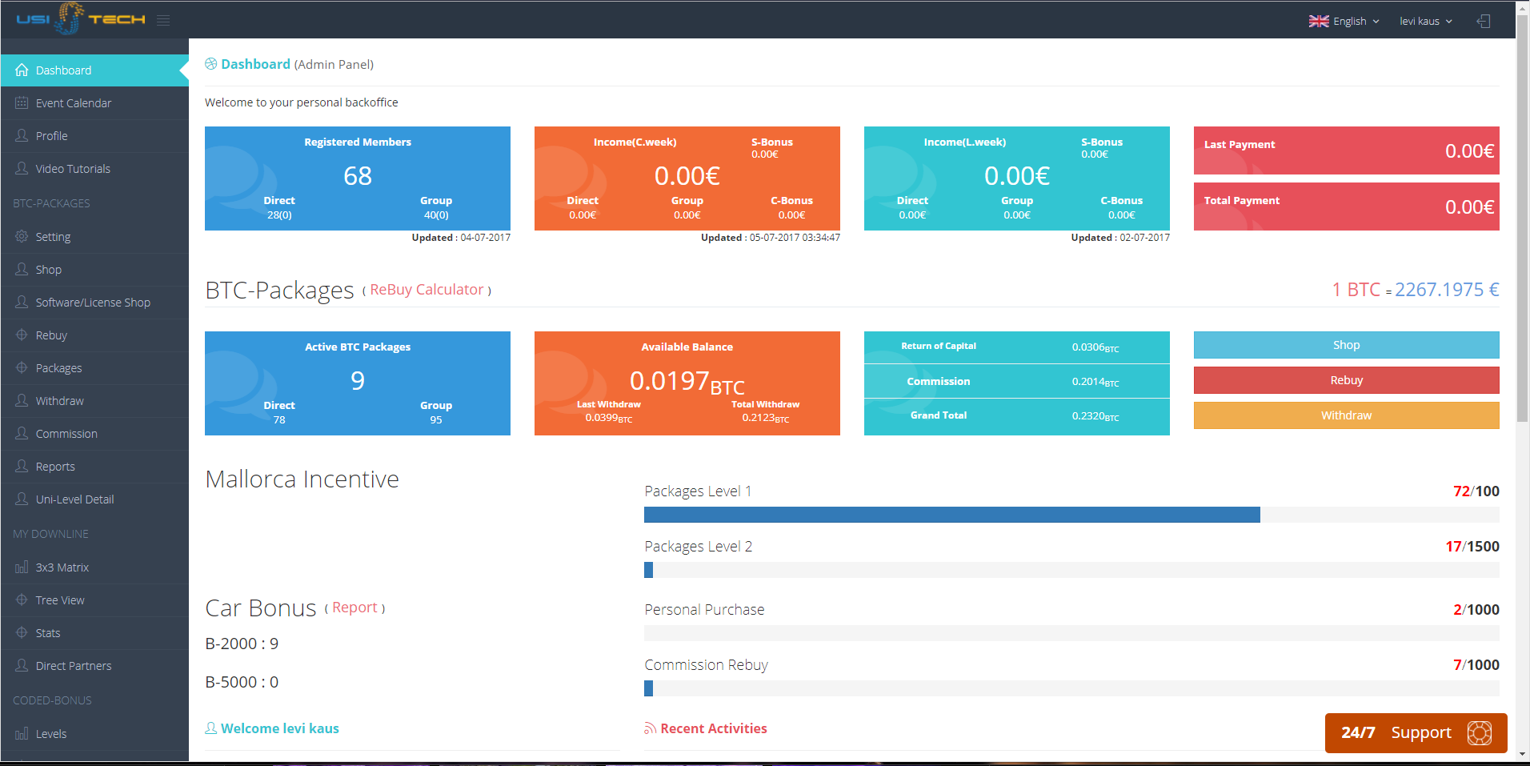
Task: Click the Income(C.week) card
Action: pos(687,178)
